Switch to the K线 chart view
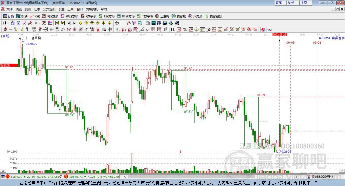 35,16
